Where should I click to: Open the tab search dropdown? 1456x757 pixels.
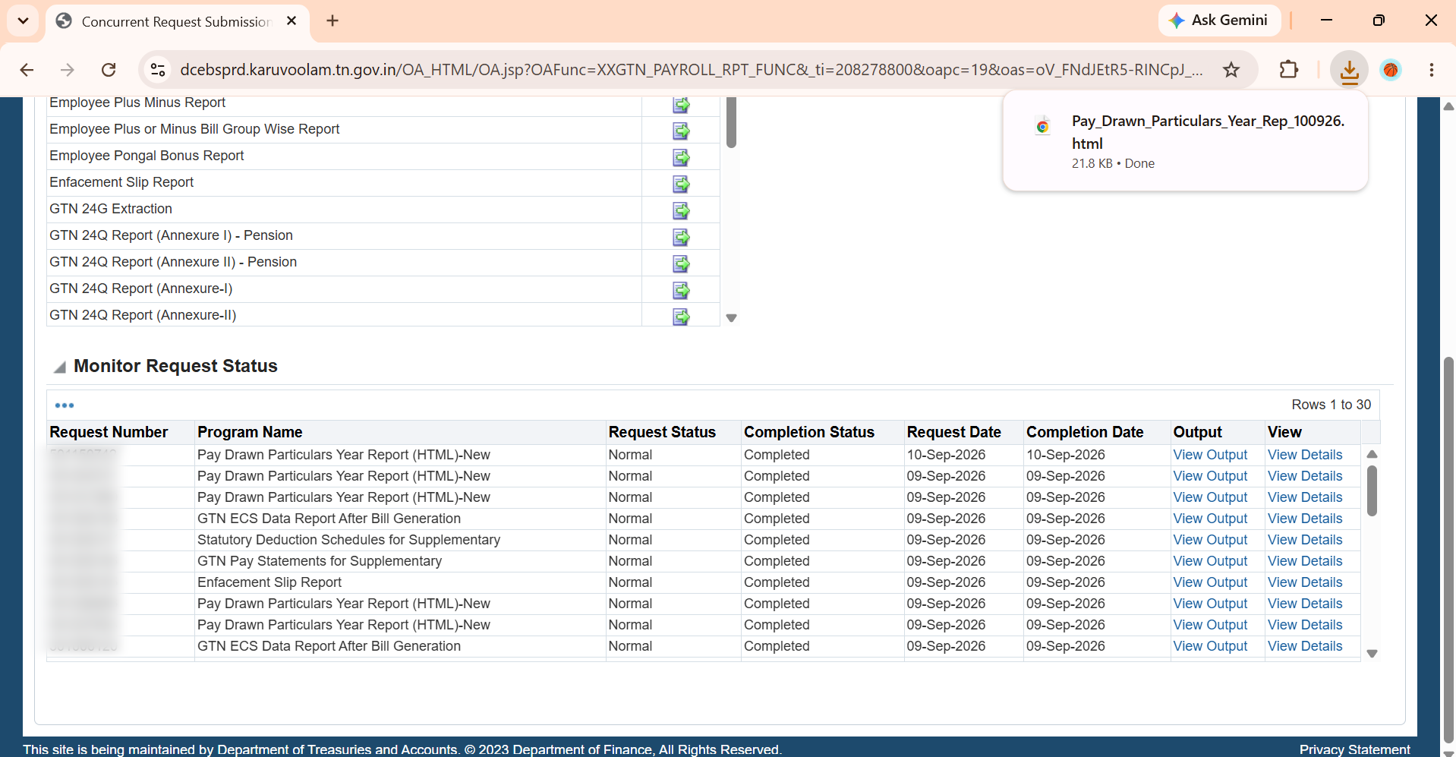point(23,21)
